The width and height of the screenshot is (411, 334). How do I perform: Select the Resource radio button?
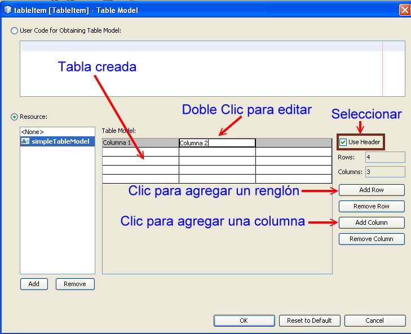click(14, 117)
